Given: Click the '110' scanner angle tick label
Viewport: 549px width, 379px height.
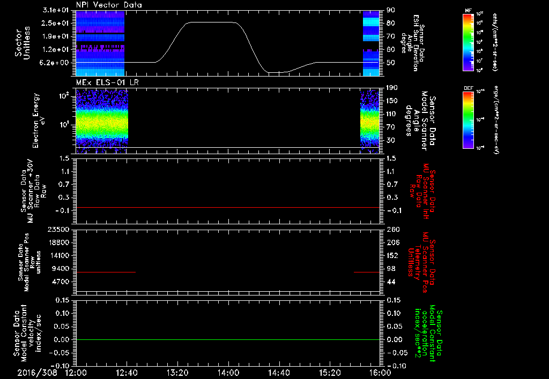Looking at the screenshot, I should [392, 114].
